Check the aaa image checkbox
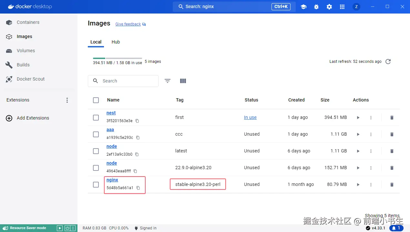 [x=96, y=134]
